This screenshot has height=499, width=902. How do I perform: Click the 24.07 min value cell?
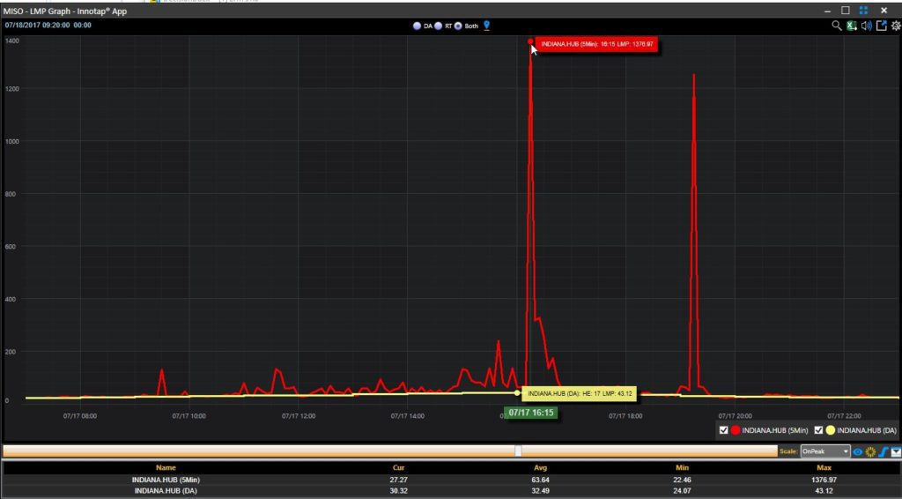coord(683,491)
